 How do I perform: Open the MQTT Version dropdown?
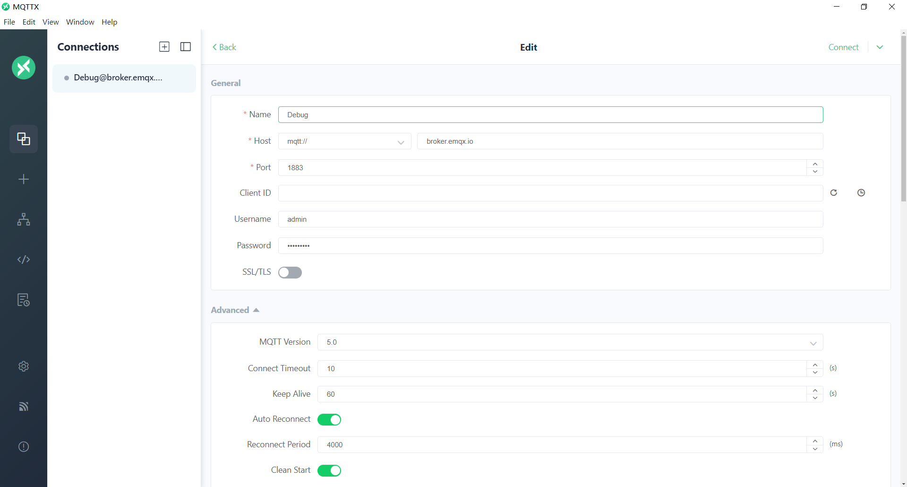click(x=570, y=342)
